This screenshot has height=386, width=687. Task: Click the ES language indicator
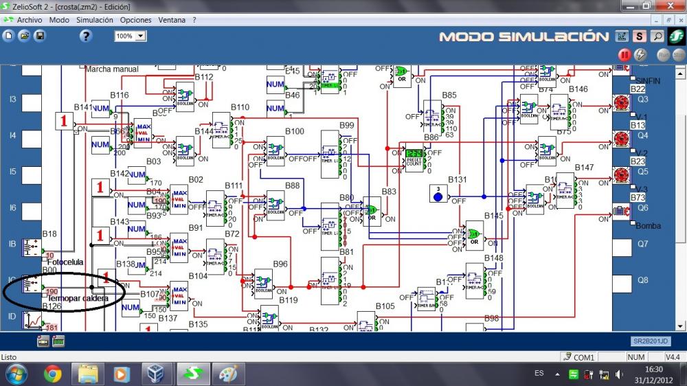pyautogui.click(x=539, y=374)
